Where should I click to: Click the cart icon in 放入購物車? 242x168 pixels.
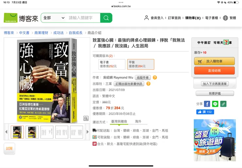(x=200, y=61)
